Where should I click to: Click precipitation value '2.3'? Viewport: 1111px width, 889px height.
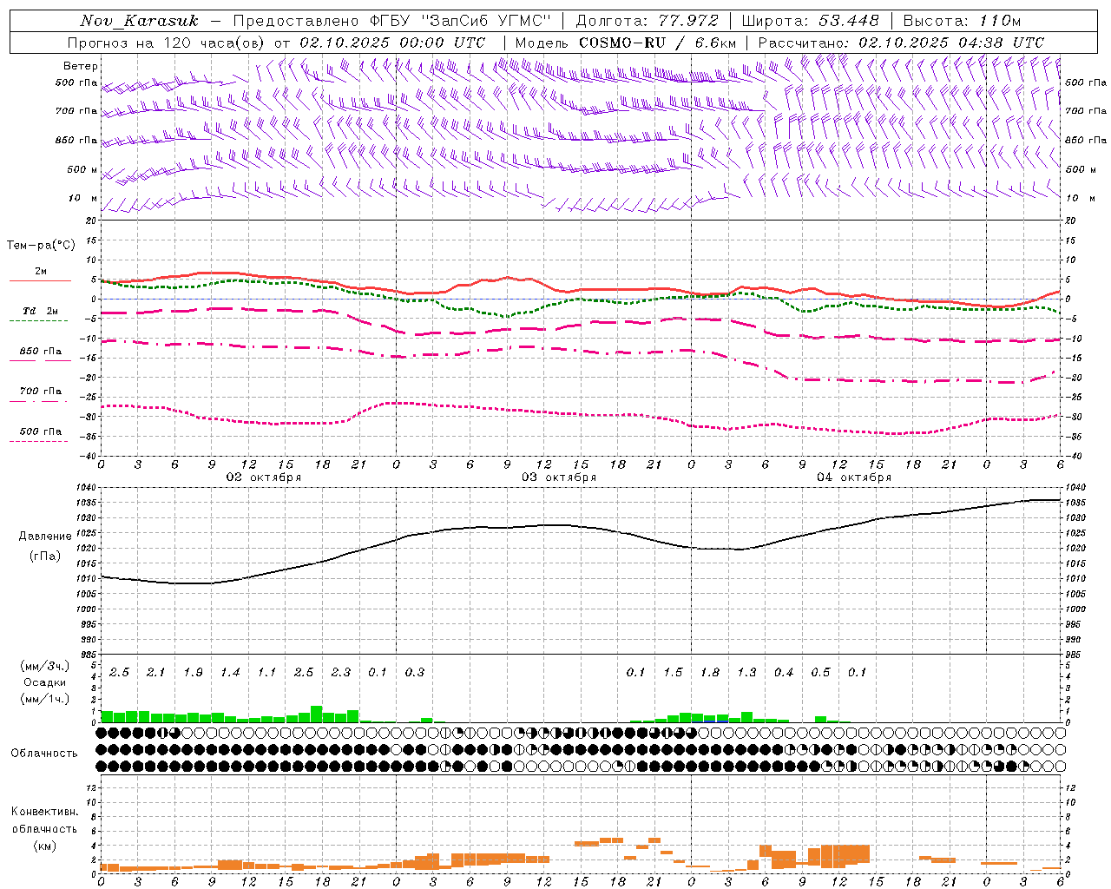tap(340, 673)
